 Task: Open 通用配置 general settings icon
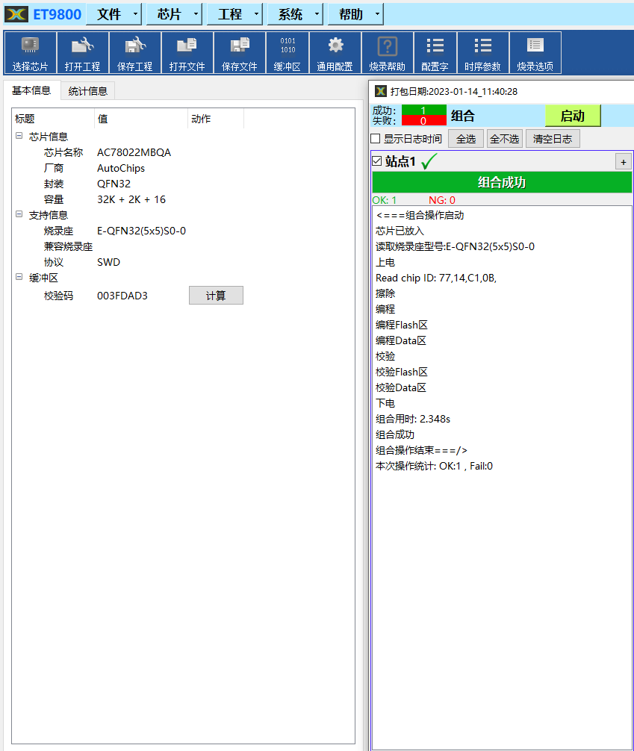pyautogui.click(x=335, y=52)
